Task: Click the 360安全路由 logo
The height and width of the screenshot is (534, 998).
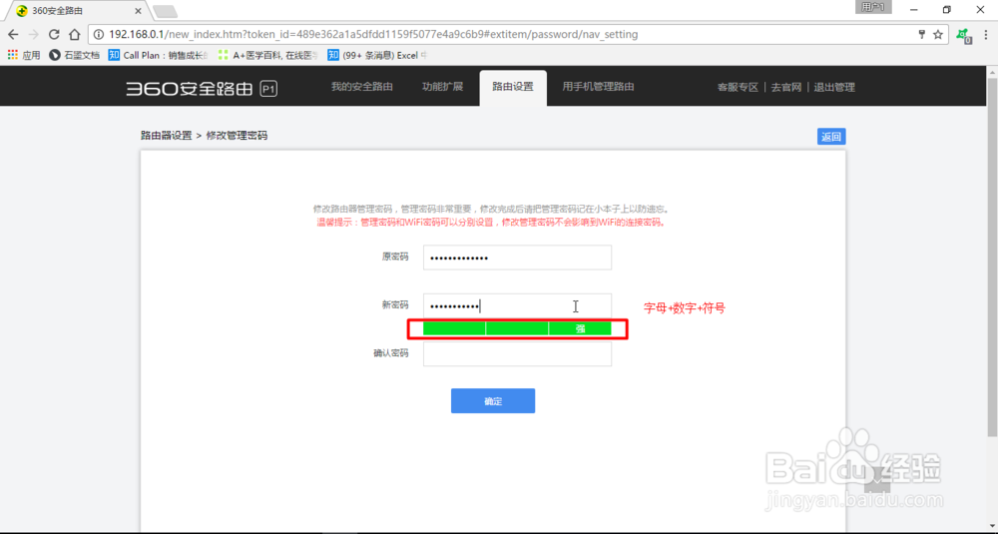Action: tap(202, 88)
